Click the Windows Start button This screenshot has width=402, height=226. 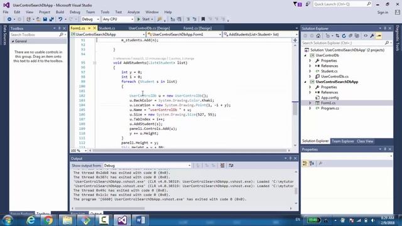pyautogui.click(x=8, y=220)
